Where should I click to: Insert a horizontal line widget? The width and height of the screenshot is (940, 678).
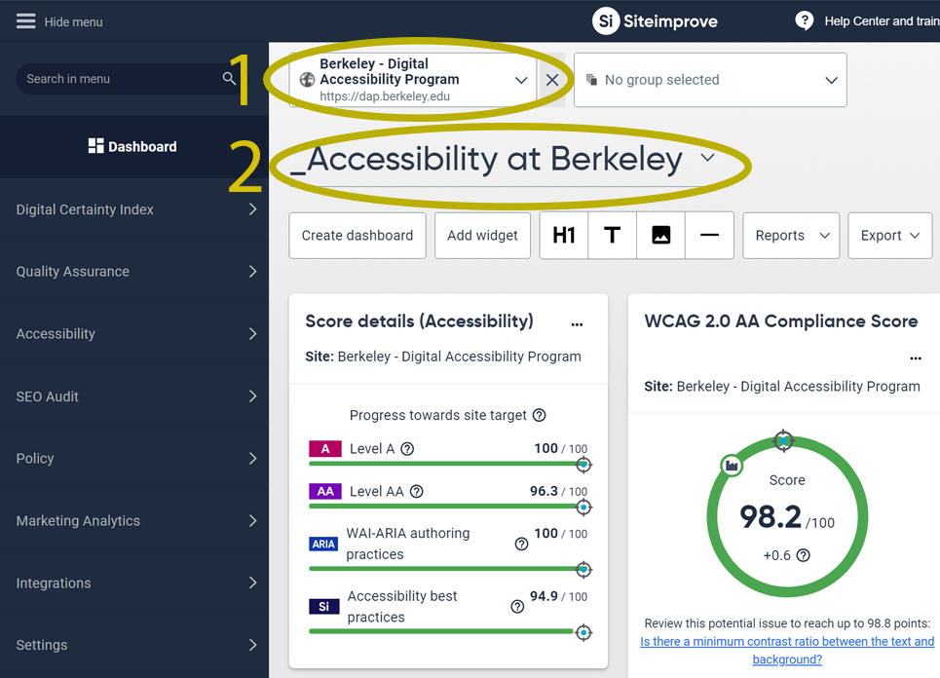[709, 235]
